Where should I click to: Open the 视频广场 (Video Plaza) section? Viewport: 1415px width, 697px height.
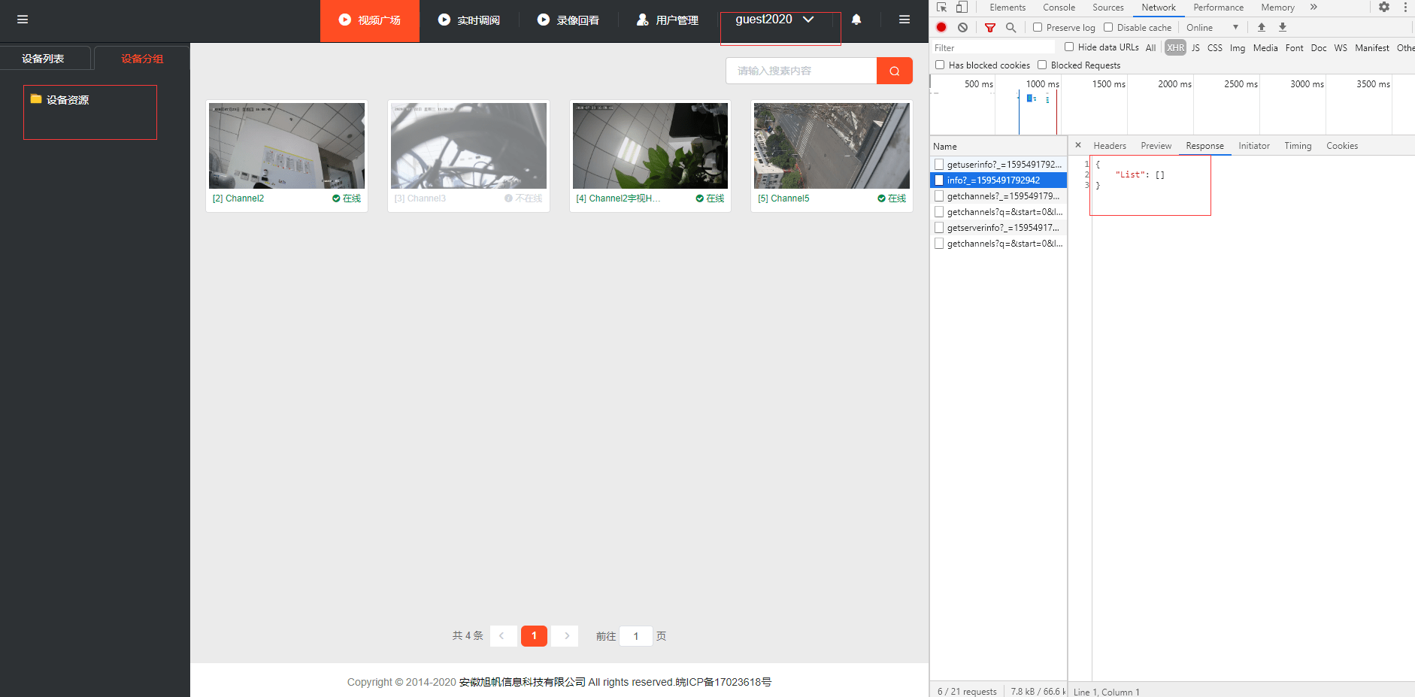[369, 20]
